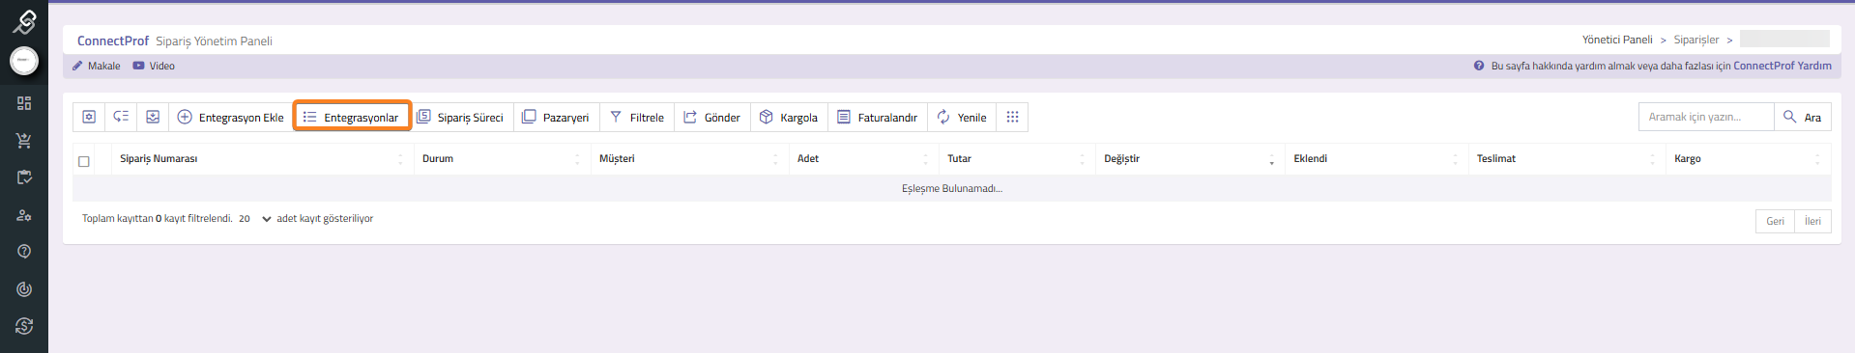Viewport: 1855px width, 353px height.
Task: Open the Filtrele options
Action: (637, 117)
